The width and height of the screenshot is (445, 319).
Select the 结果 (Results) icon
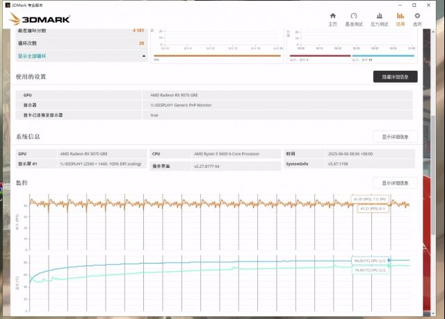point(400,18)
